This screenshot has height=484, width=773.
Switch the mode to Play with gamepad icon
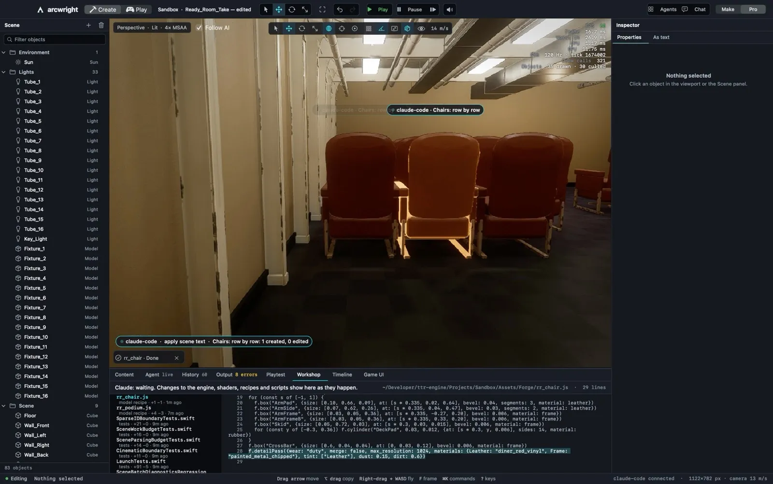pos(136,9)
